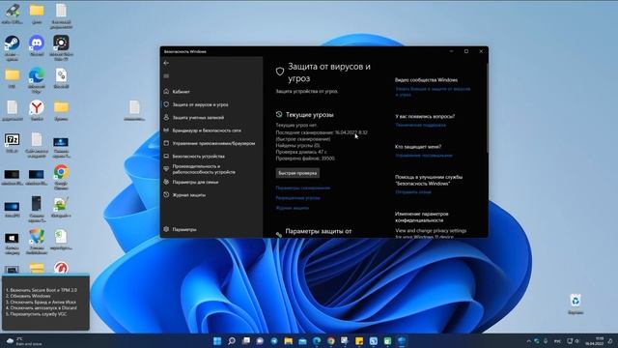Open Google Chrome desktop shortcut
Image resolution: width=618 pixels, height=348 pixels.
61,177
